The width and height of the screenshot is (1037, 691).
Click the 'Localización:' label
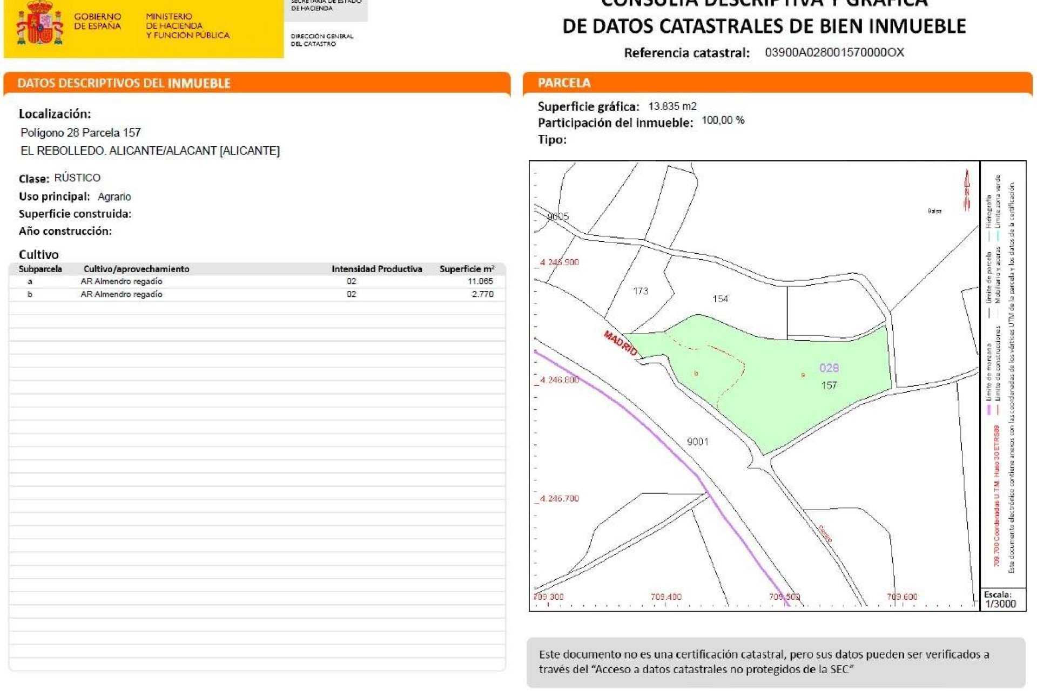[x=55, y=113]
